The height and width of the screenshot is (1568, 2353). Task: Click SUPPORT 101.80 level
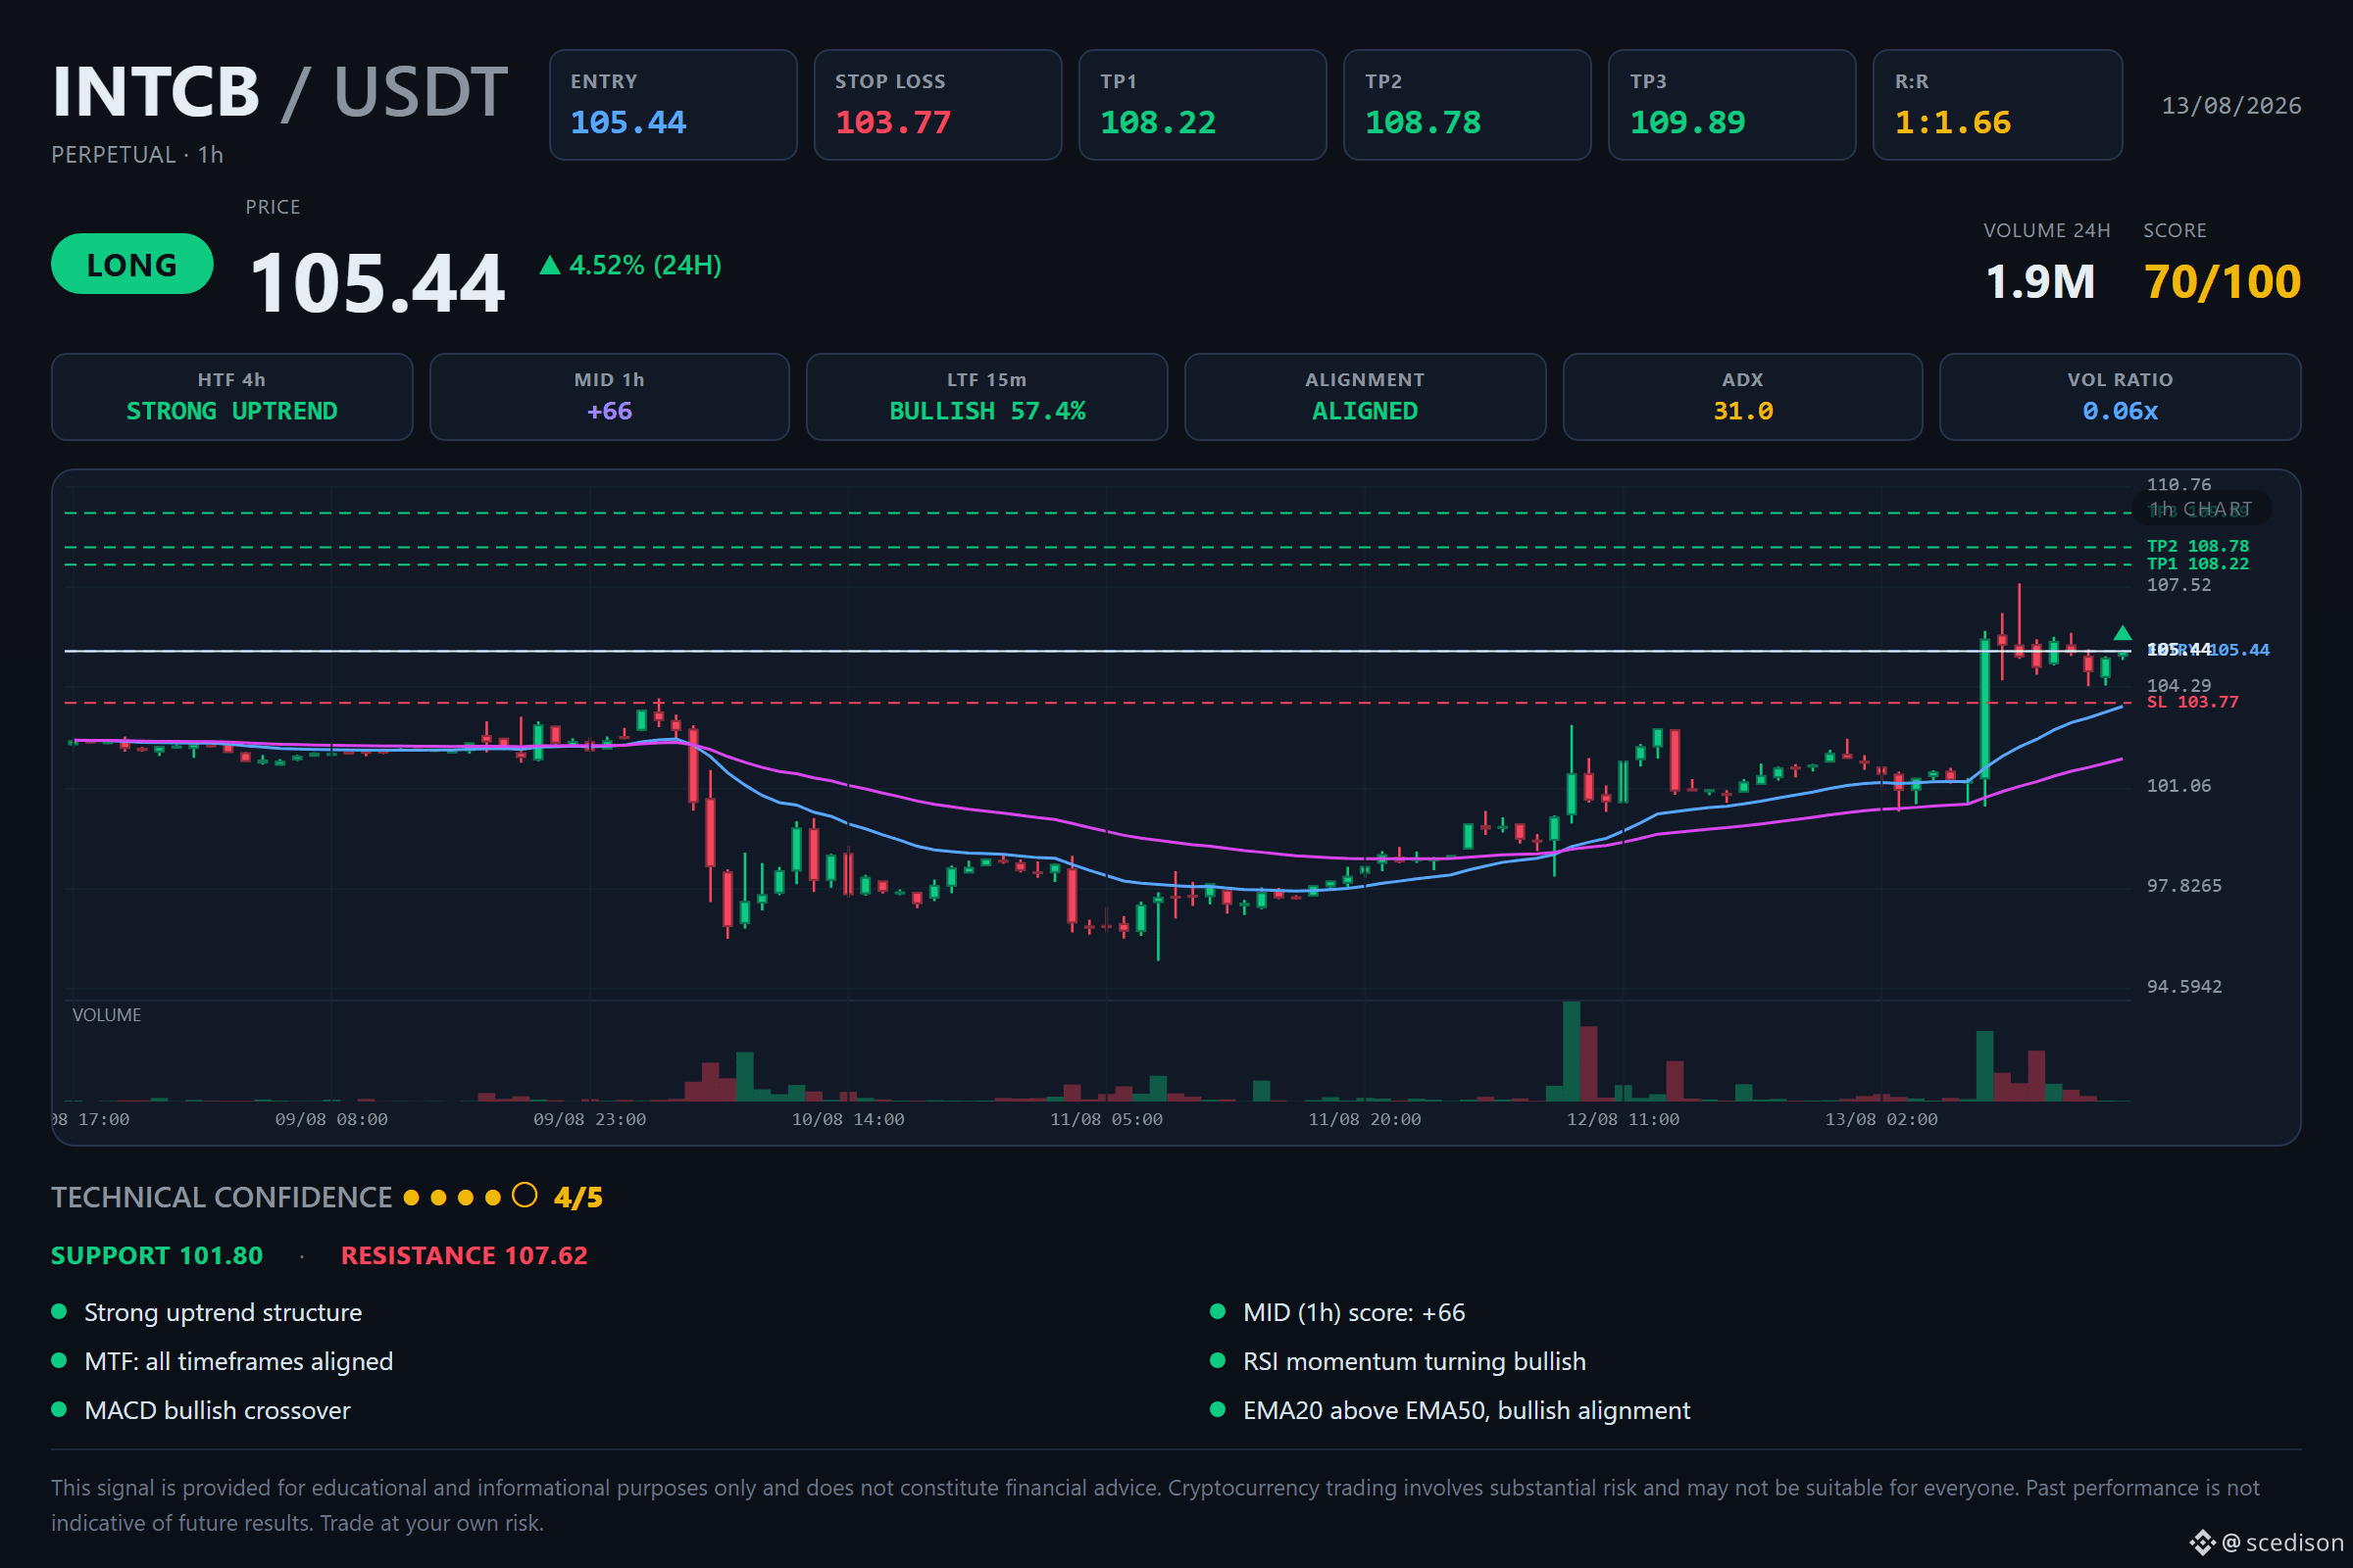pyautogui.click(x=157, y=1256)
